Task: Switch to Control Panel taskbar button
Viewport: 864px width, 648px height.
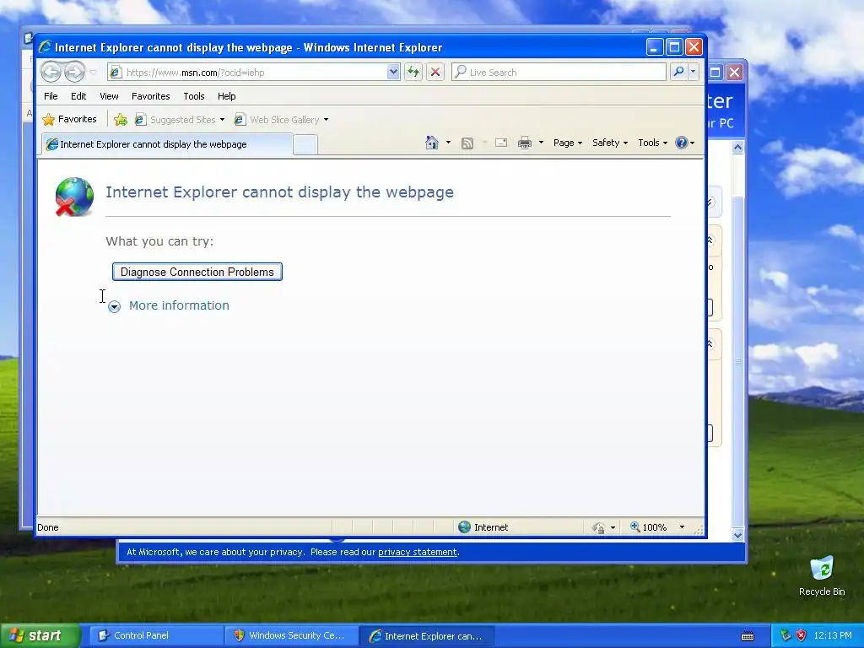Action: (156, 636)
